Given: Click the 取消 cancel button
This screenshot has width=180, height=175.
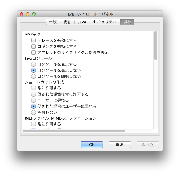Looking at the screenshot, I should [120, 144].
